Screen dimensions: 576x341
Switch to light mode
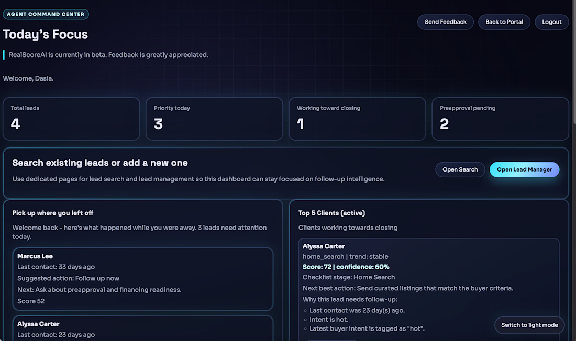(x=529, y=325)
